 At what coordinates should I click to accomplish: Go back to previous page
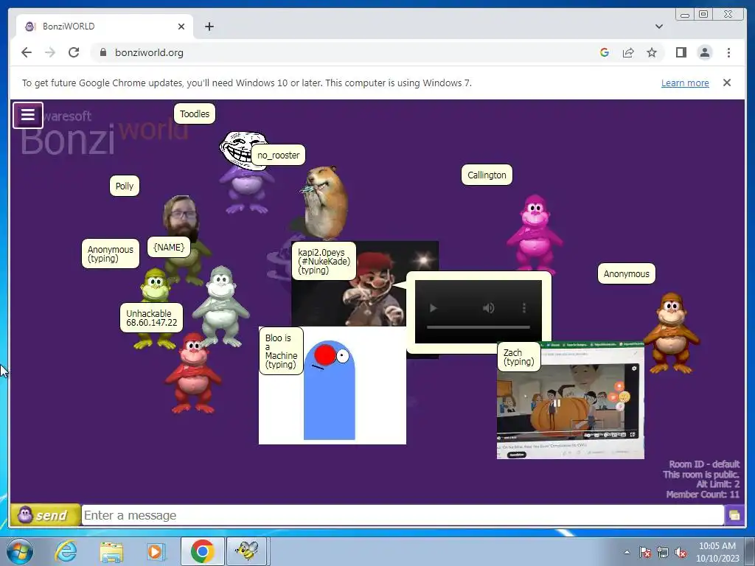point(27,52)
